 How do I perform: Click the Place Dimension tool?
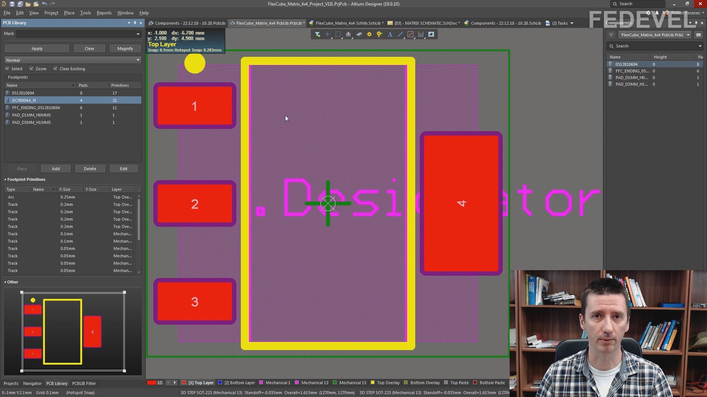pyautogui.click(x=421, y=35)
